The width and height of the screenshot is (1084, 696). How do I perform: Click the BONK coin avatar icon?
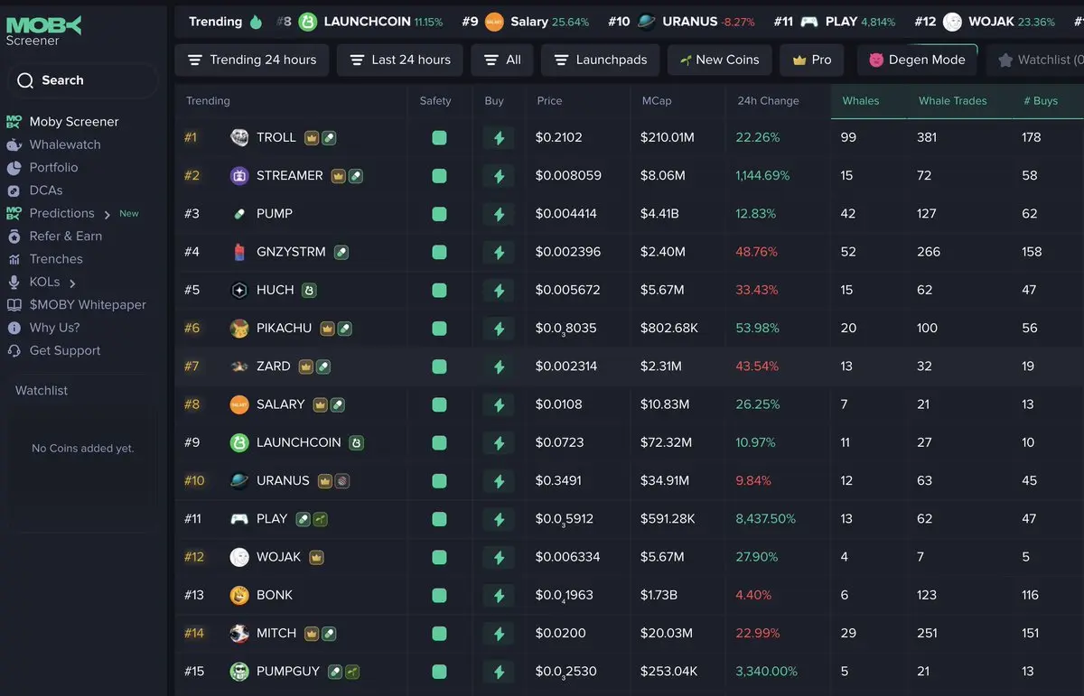pos(239,595)
